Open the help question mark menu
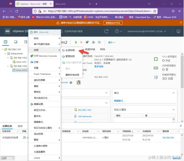 coord(118,31)
